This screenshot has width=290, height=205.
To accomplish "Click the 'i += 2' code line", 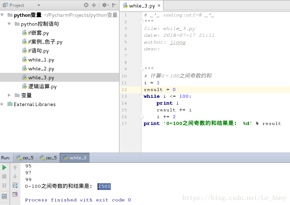I will tap(166, 116).
